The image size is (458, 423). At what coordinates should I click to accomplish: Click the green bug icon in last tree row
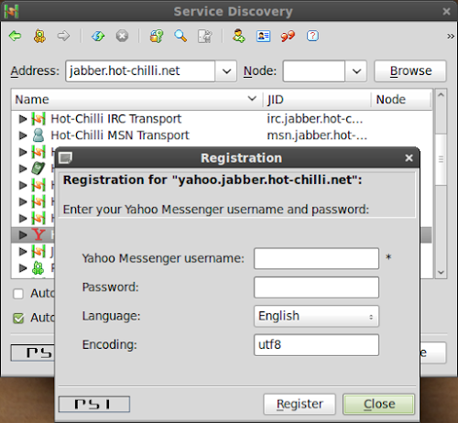pyautogui.click(x=38, y=268)
